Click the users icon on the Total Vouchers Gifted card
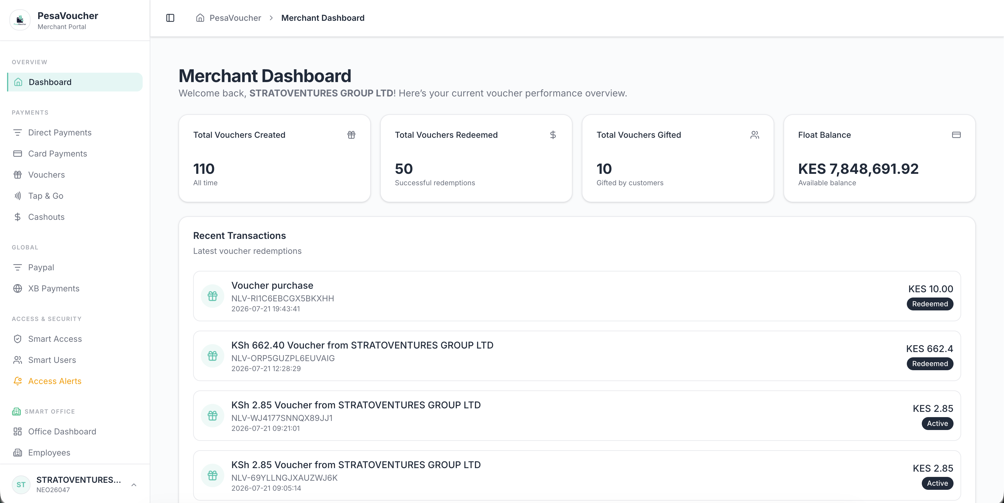The image size is (1004, 503). click(x=754, y=135)
